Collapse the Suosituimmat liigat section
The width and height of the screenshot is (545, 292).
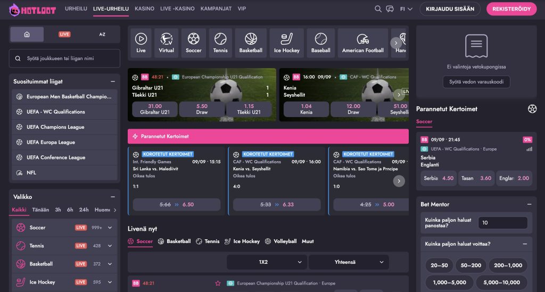(x=113, y=81)
